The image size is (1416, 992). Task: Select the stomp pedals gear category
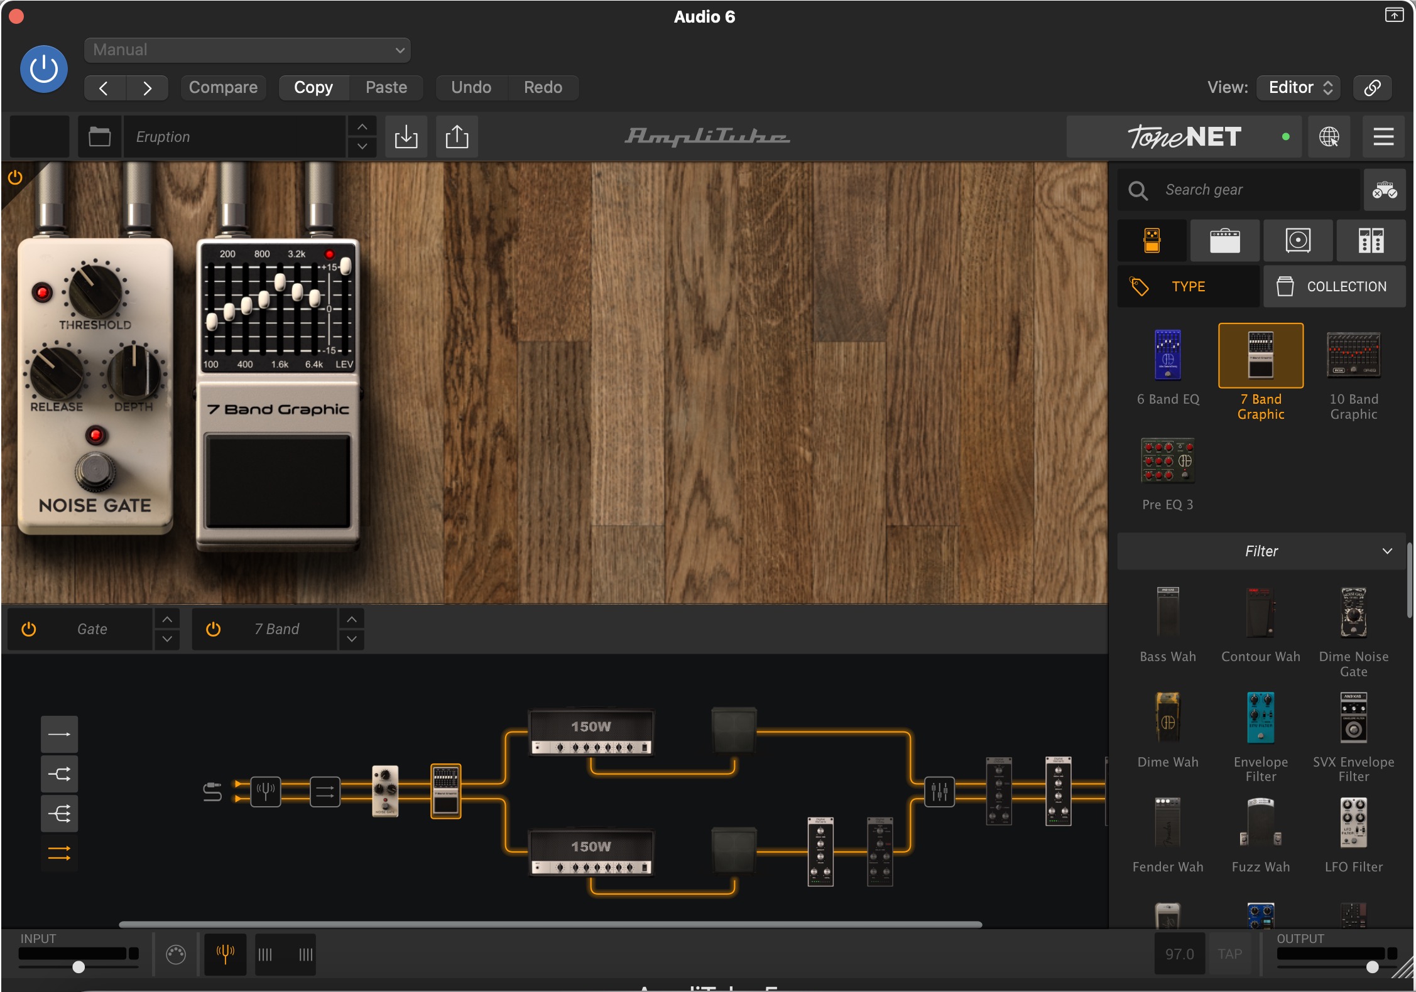pos(1152,240)
